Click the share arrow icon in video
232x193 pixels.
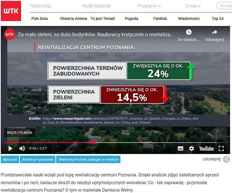click(214, 32)
